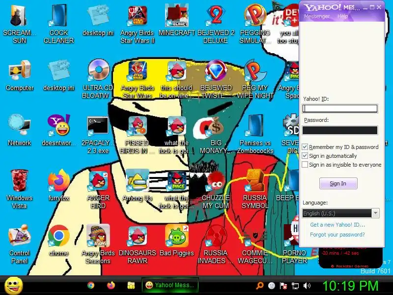This screenshot has height=295, width=393.
Task: Click the Chrome icon in the taskbar
Action: [x=91, y=285]
